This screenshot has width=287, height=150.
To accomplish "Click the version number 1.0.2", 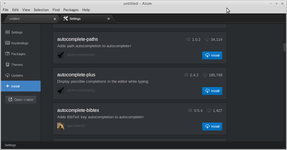I will click(196, 40).
